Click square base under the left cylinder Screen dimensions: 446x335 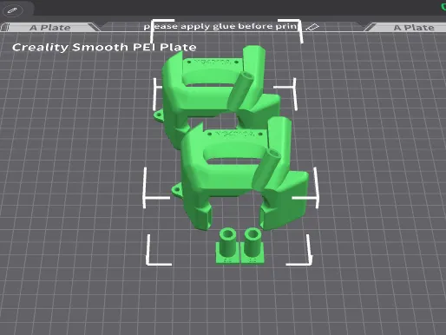[x=227, y=257]
